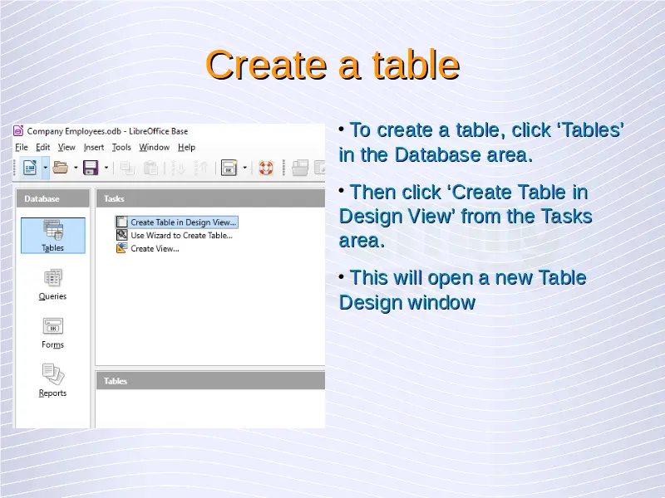Open the Edit menu
This screenshot has height=498, width=665.
click(x=43, y=148)
